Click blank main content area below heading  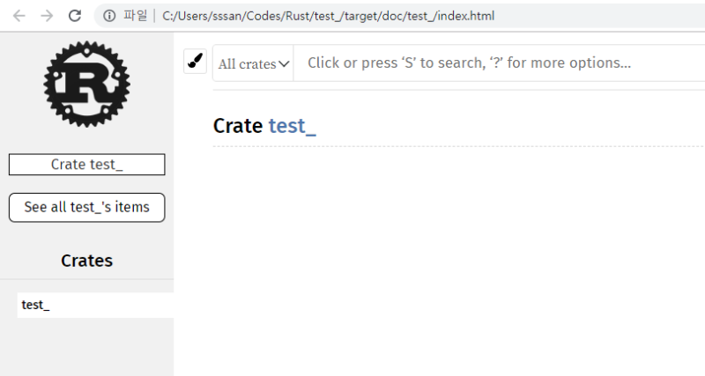click(x=441, y=264)
